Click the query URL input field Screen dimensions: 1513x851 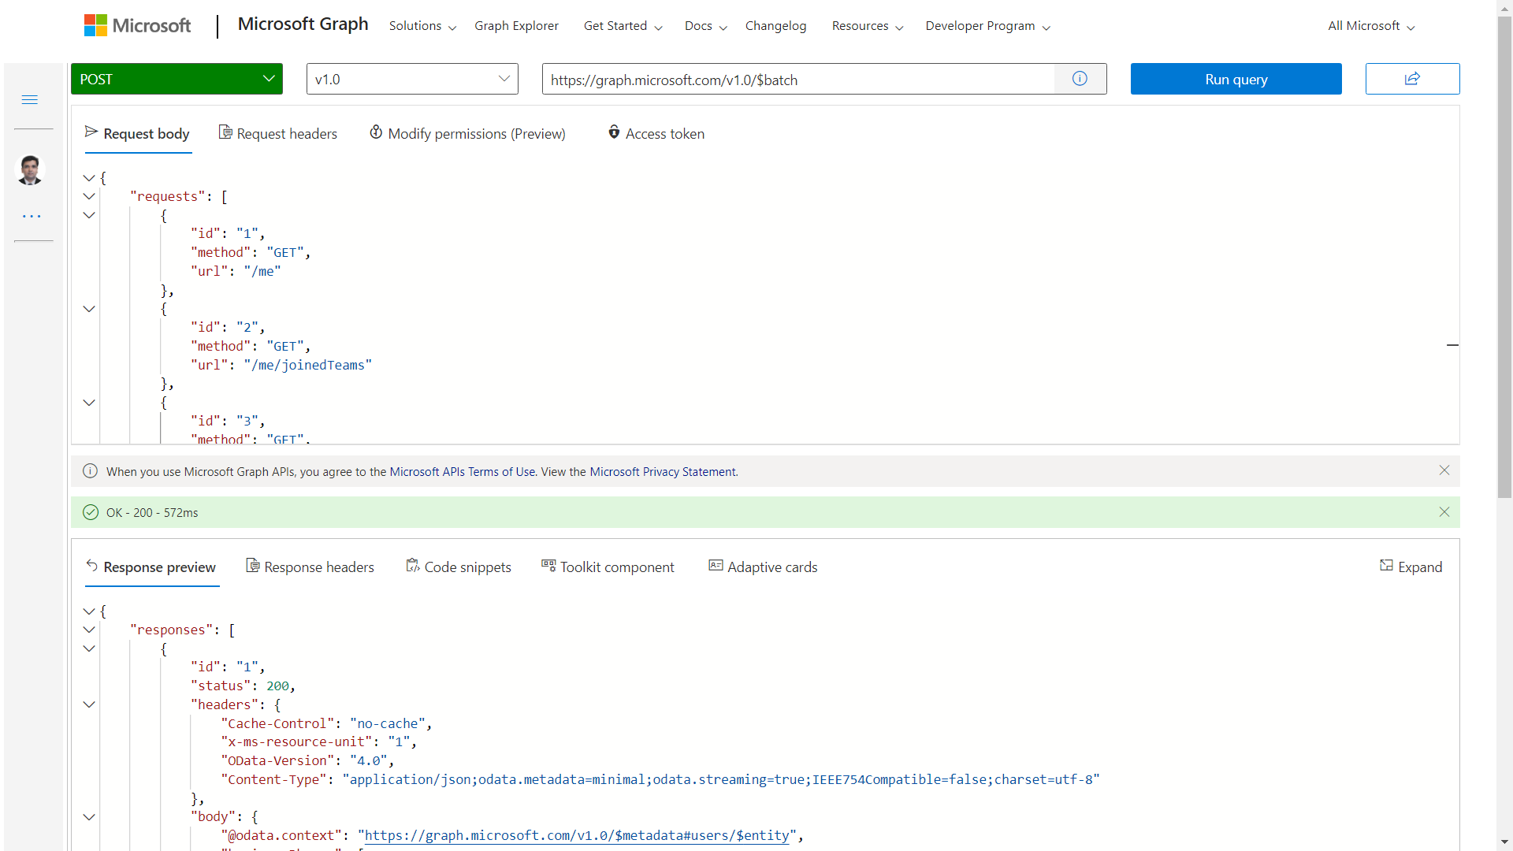pyautogui.click(x=797, y=80)
